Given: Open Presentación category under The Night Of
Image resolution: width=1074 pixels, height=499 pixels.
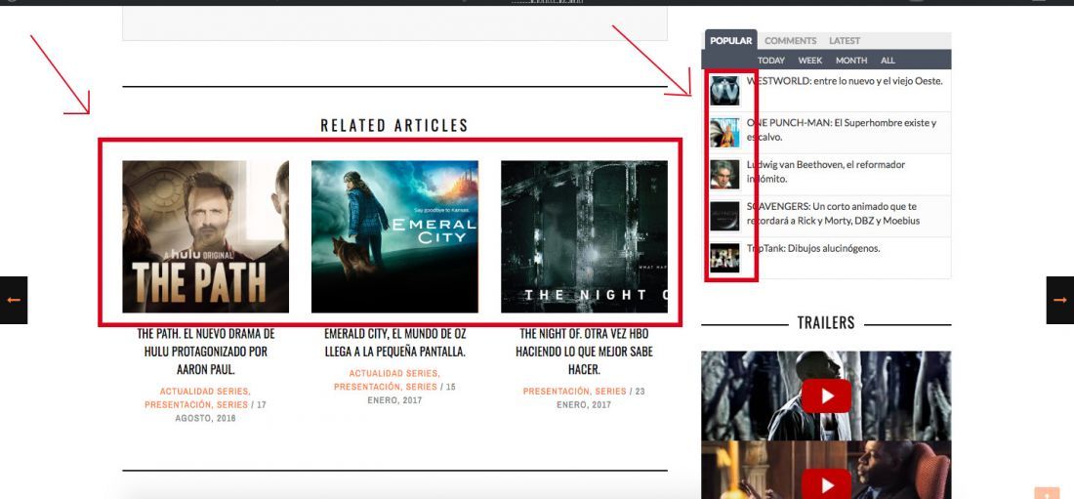Looking at the screenshot, I should point(557,392).
